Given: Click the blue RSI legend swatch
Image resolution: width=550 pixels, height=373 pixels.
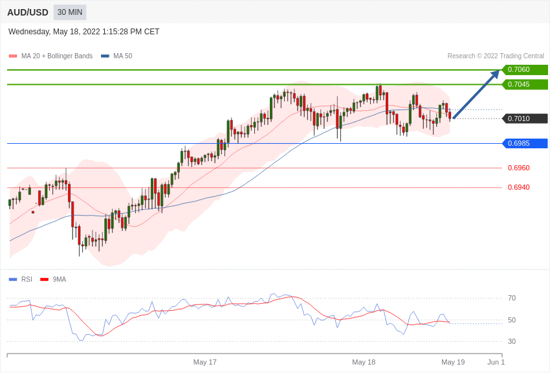Looking at the screenshot, I should pos(13,279).
